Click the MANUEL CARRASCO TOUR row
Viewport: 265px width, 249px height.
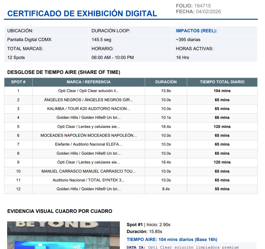(88, 171)
